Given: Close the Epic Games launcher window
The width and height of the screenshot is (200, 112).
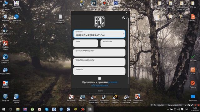Looking at the screenshot, I should tap(126, 12).
